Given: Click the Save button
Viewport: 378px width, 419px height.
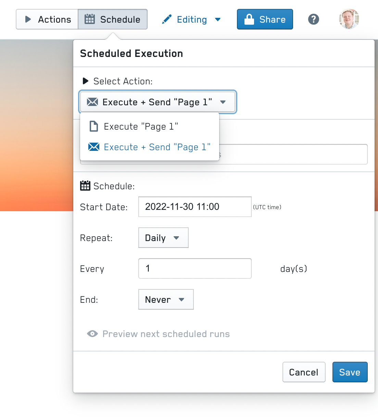Looking at the screenshot, I should click(350, 372).
